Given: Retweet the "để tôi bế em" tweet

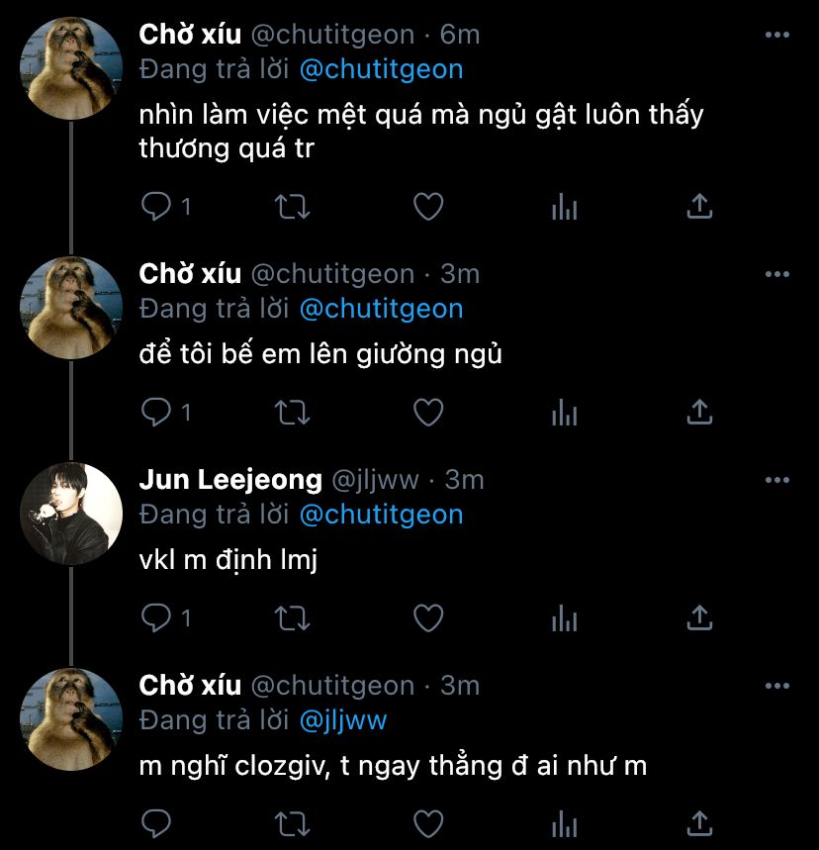Looking at the screenshot, I should 292,413.
